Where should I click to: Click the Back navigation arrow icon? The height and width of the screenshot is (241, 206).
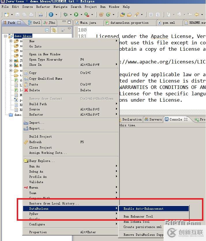coord(197,14)
